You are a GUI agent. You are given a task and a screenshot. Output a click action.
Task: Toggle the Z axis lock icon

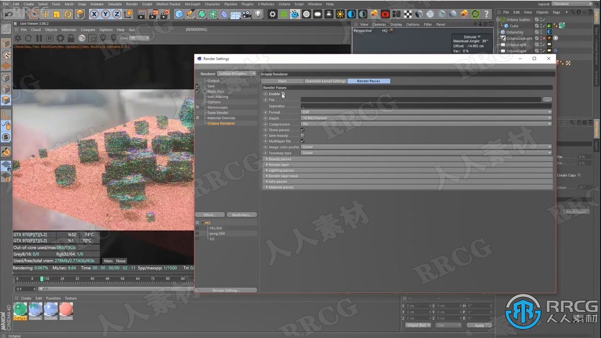[116, 14]
